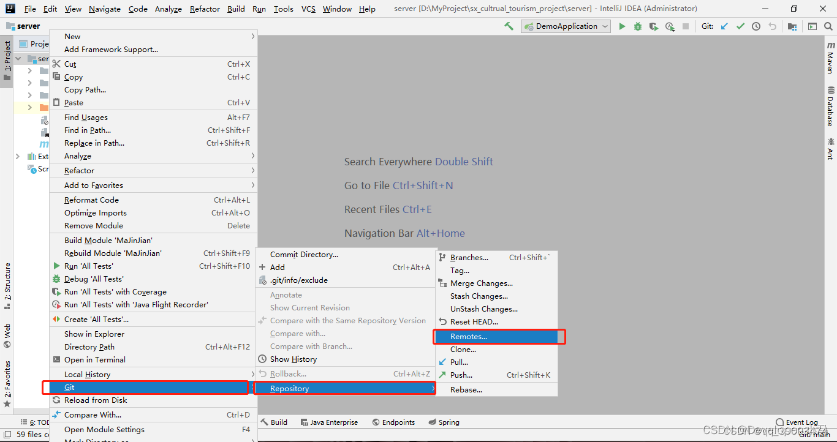Choose Rebase... in Repository submenu
The image size is (837, 442).
[x=496, y=390]
